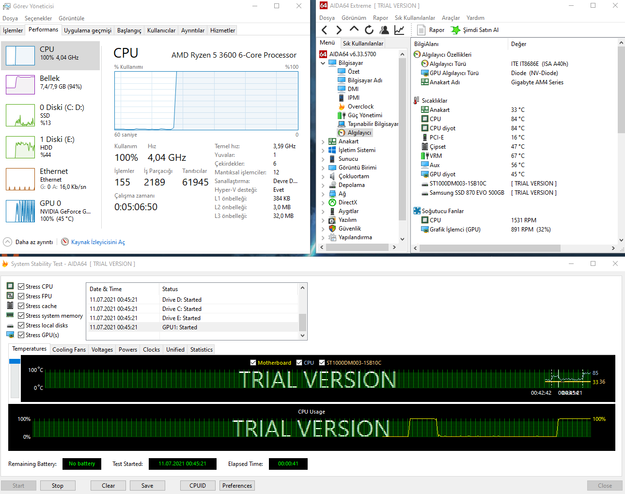The height and width of the screenshot is (494, 625).
Task: Click the AIDA64 back navigation arrow
Action: pyautogui.click(x=324, y=30)
